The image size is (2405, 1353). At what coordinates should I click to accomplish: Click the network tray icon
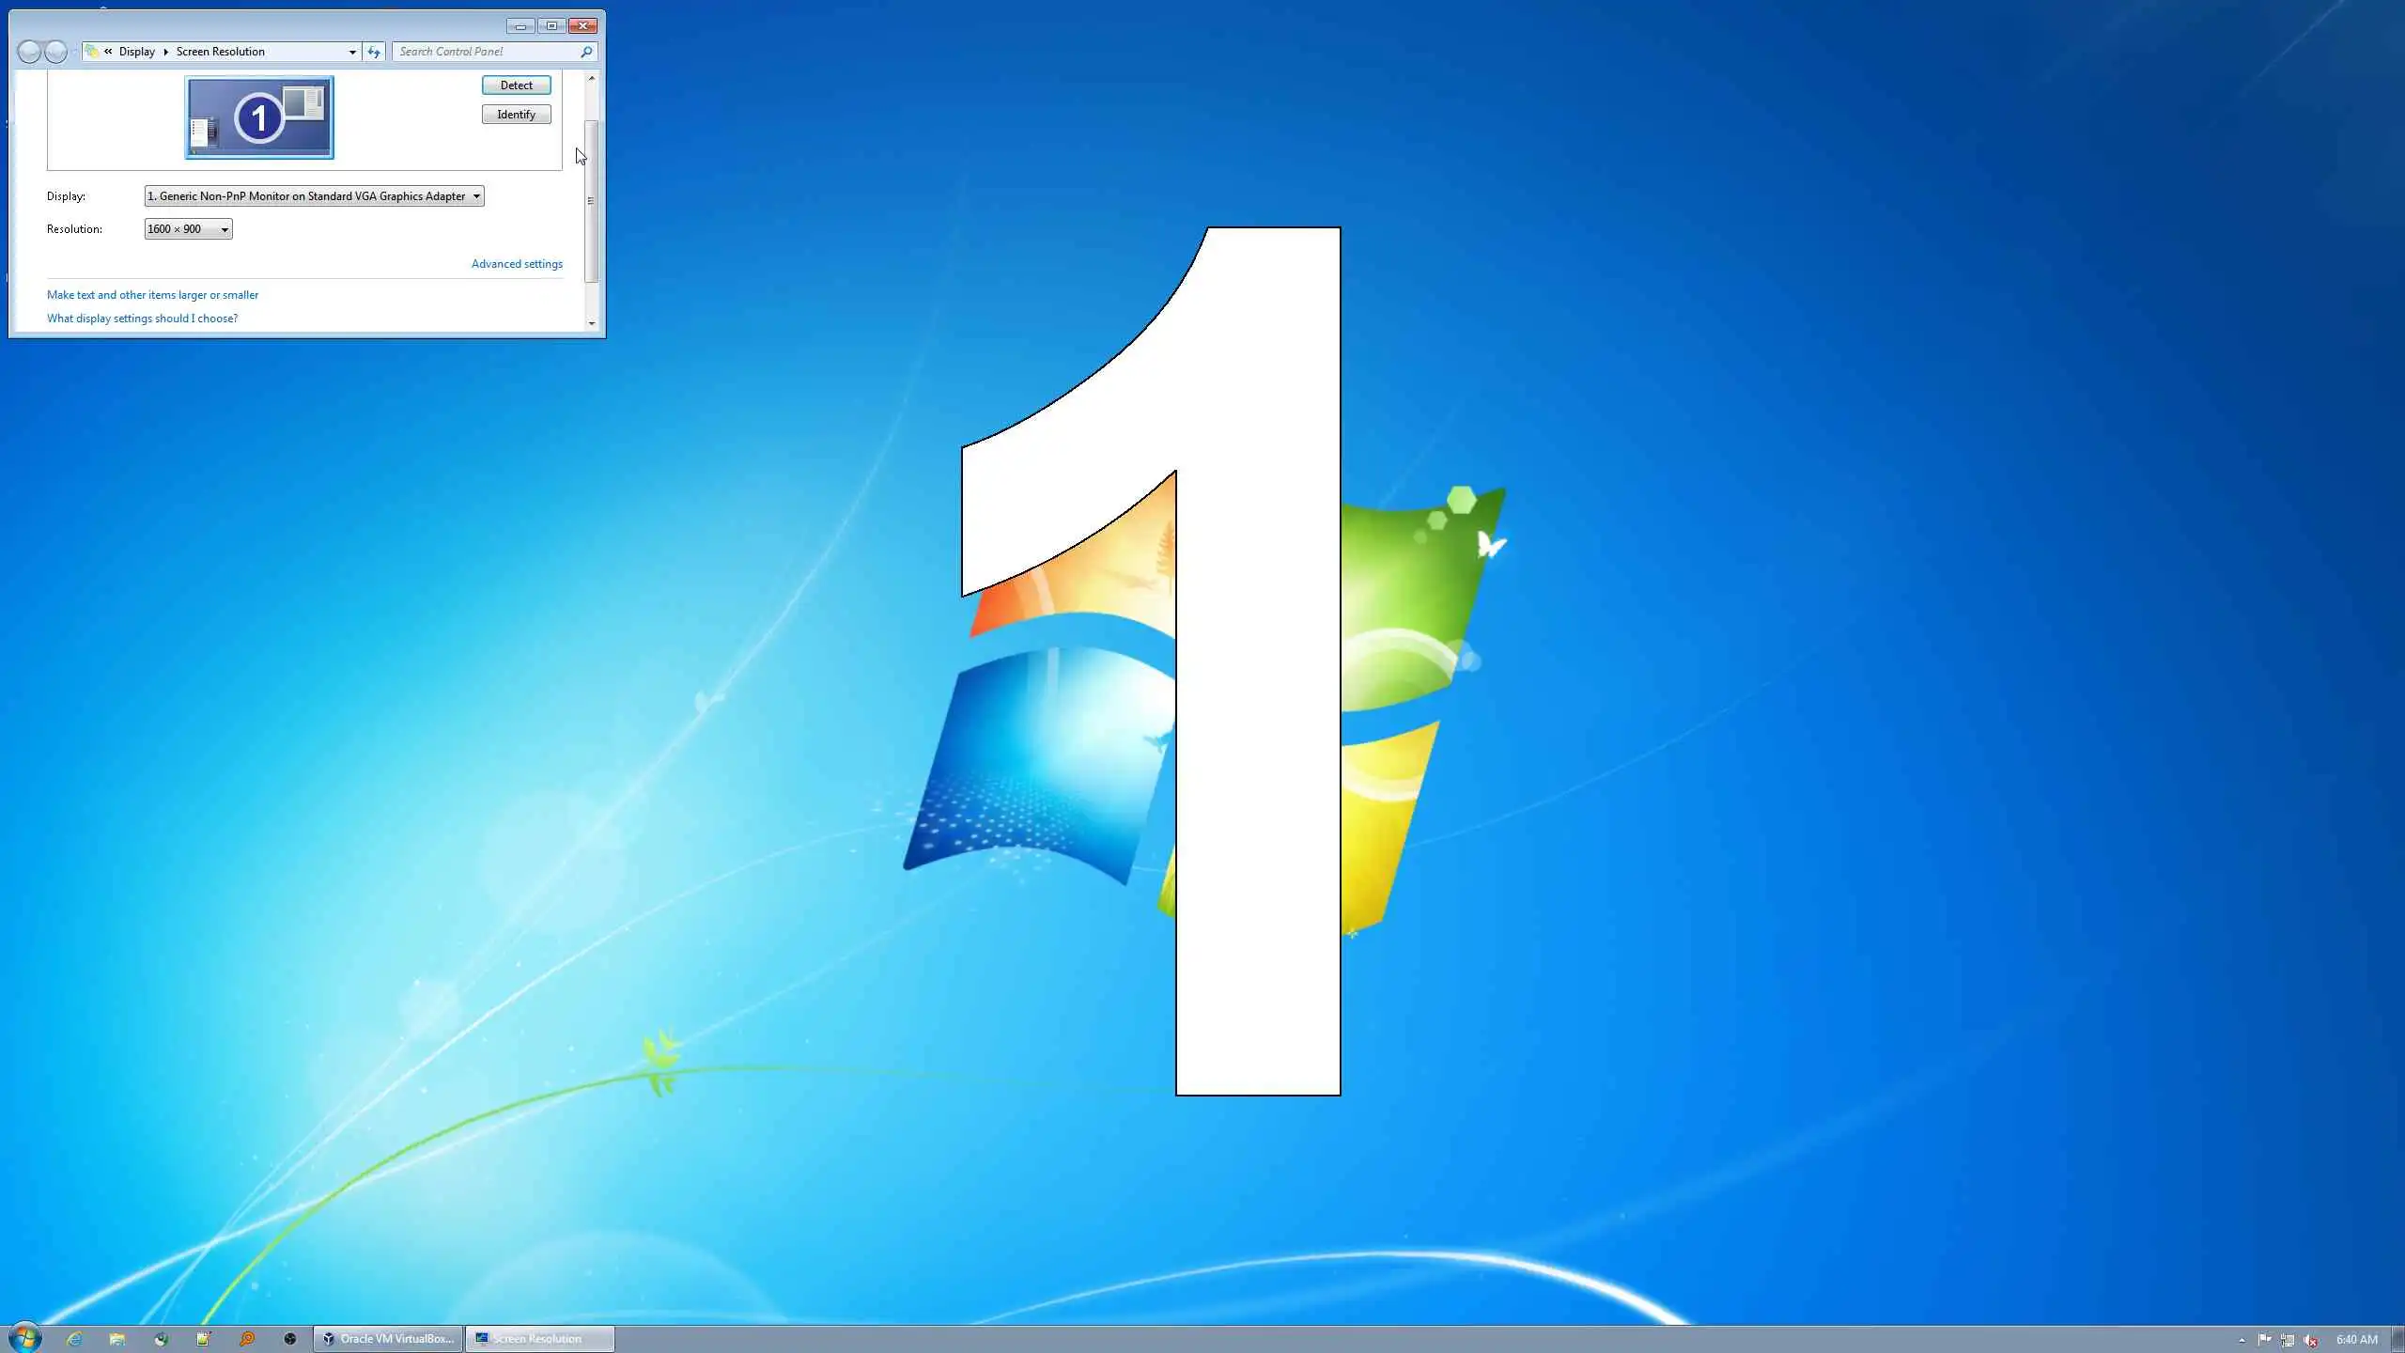coord(2288,1340)
